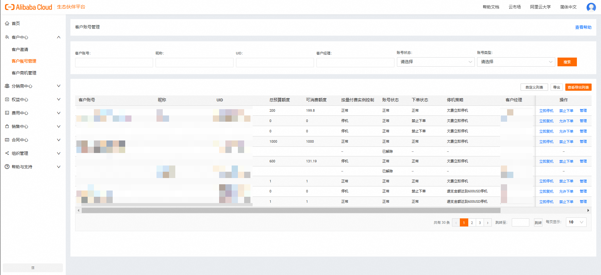The height and width of the screenshot is (275, 601).
Task: Click the 自定义列表 button
Action: [534, 87]
